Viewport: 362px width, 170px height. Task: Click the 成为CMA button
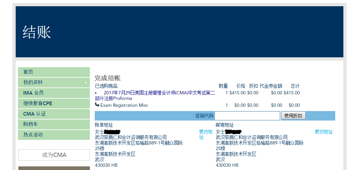coord(54,155)
